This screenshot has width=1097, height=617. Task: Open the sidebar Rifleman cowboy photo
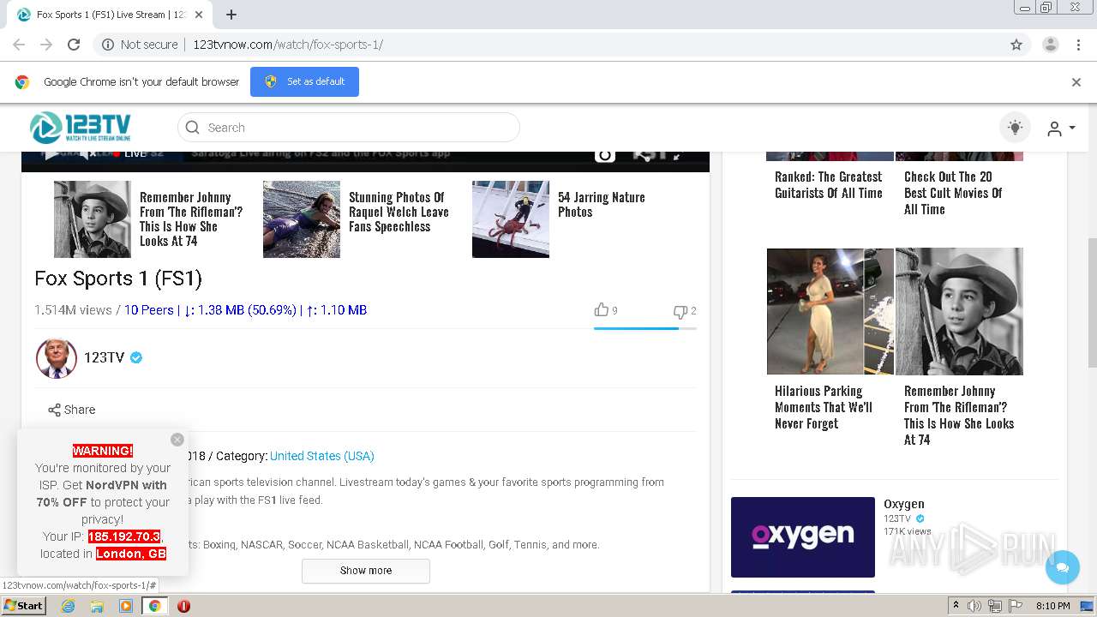pos(959,312)
